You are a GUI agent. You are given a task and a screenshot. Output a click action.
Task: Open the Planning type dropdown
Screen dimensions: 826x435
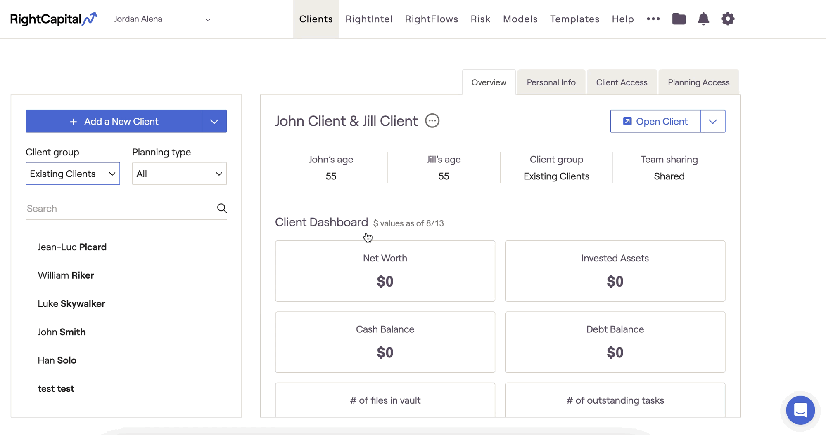coord(179,174)
